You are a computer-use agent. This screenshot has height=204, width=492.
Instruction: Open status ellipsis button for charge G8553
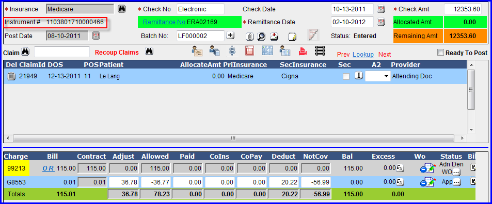coord(456,182)
